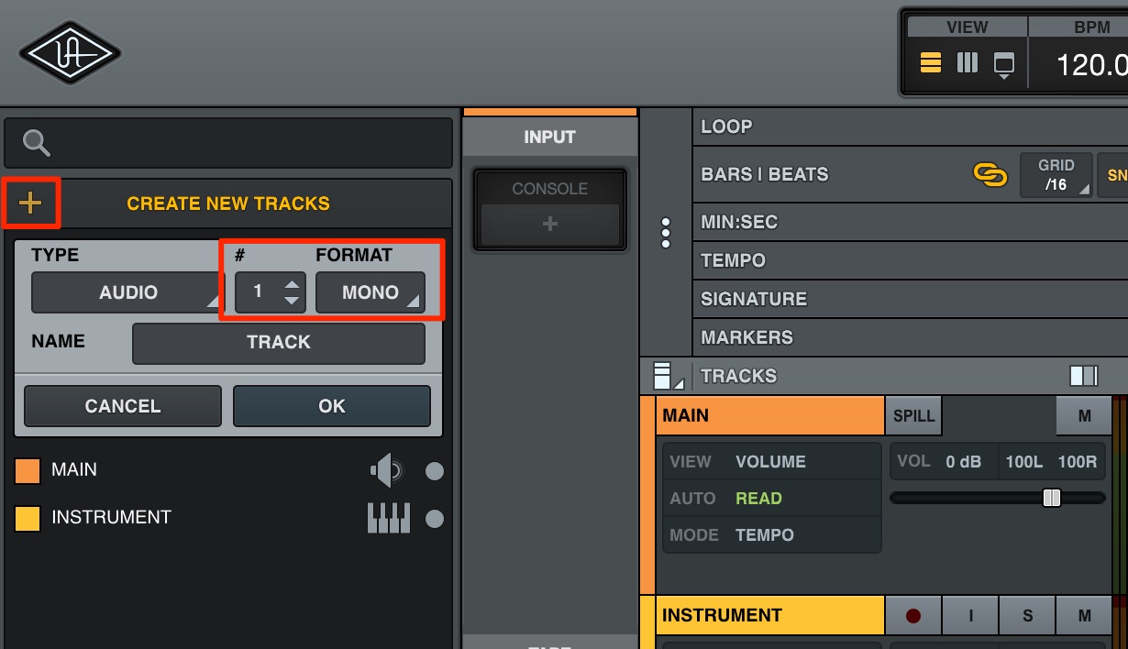Screen dimensions: 1128x649
Task: Mute the MAIN track
Action: 1084,415
